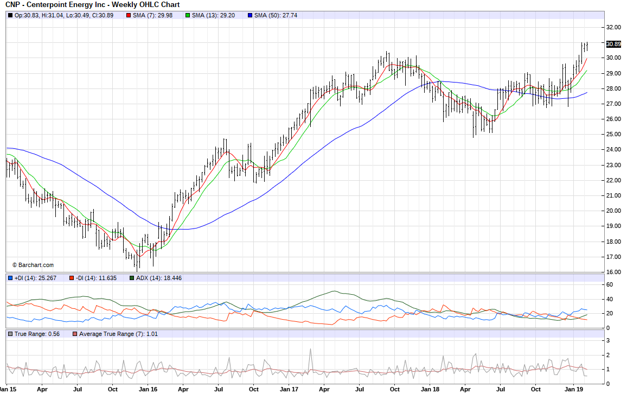Click the Jan 18 date axis label
627x406 pixels.
pyautogui.click(x=430, y=389)
